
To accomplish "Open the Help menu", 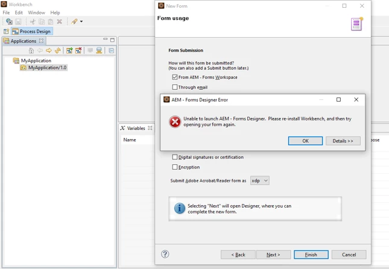I will click(55, 13).
